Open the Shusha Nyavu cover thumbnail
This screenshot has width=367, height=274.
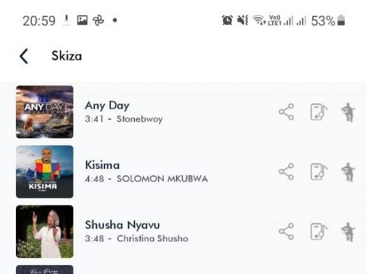tap(44, 232)
